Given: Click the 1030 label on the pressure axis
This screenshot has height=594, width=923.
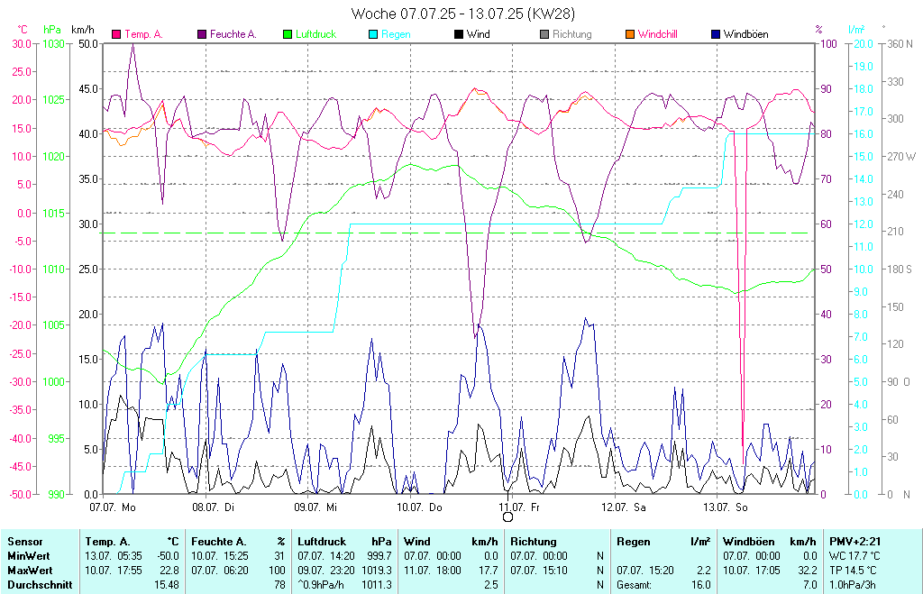Looking at the screenshot, I should [x=53, y=43].
